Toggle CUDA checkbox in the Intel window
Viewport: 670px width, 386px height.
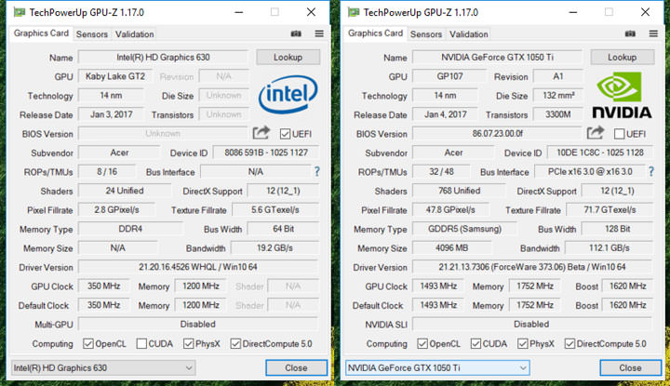(142, 344)
